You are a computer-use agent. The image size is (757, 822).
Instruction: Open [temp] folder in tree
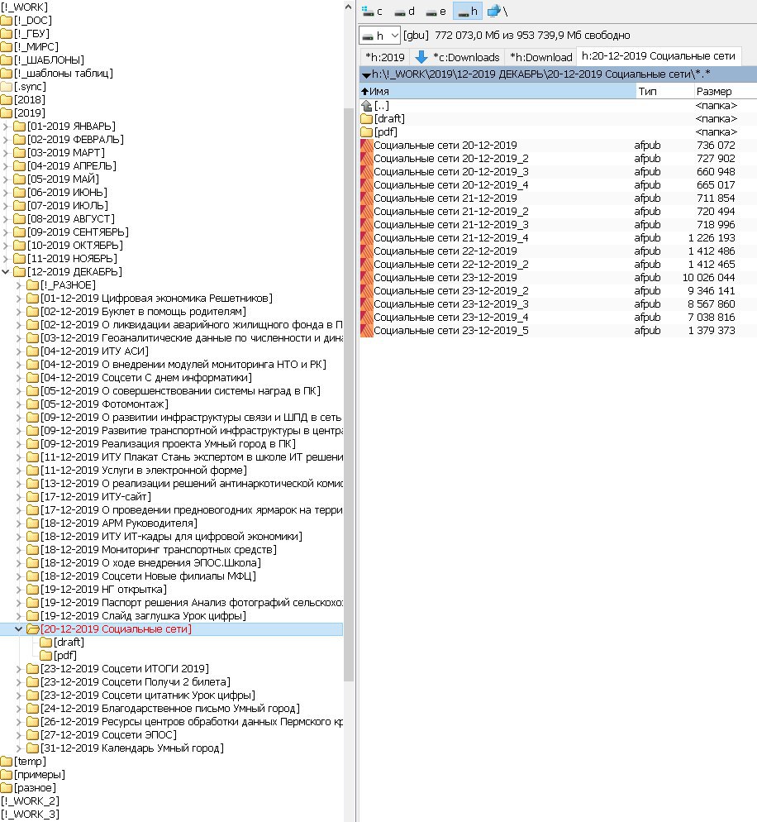[24, 761]
